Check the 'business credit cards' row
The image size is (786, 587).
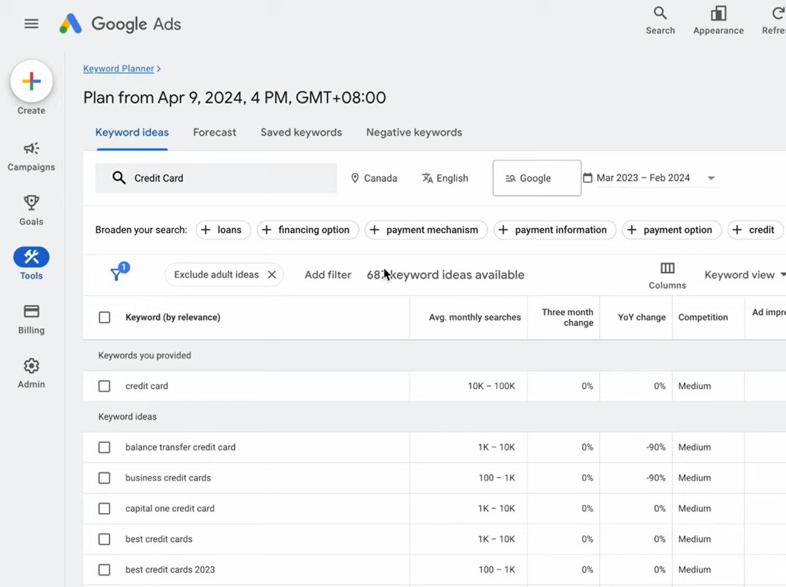coord(104,478)
